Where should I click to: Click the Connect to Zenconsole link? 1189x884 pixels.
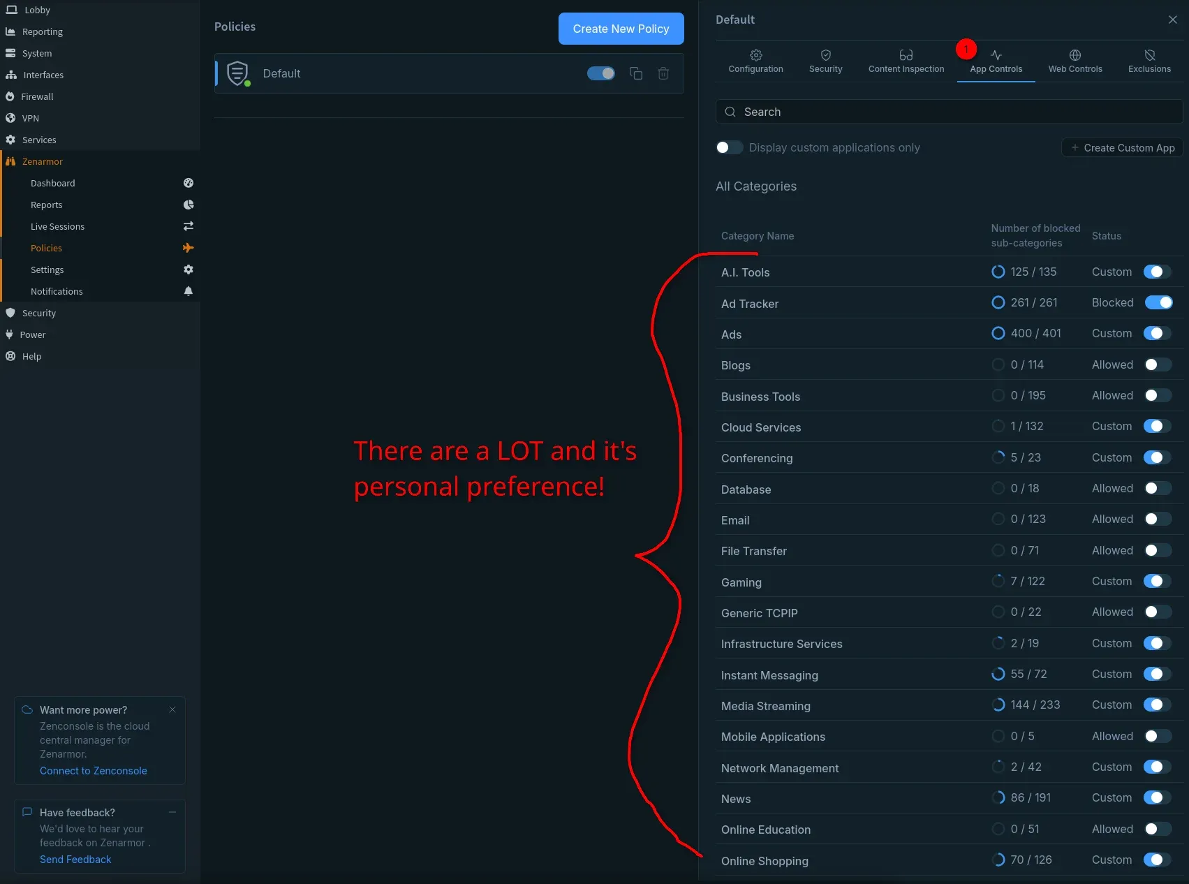tap(94, 771)
